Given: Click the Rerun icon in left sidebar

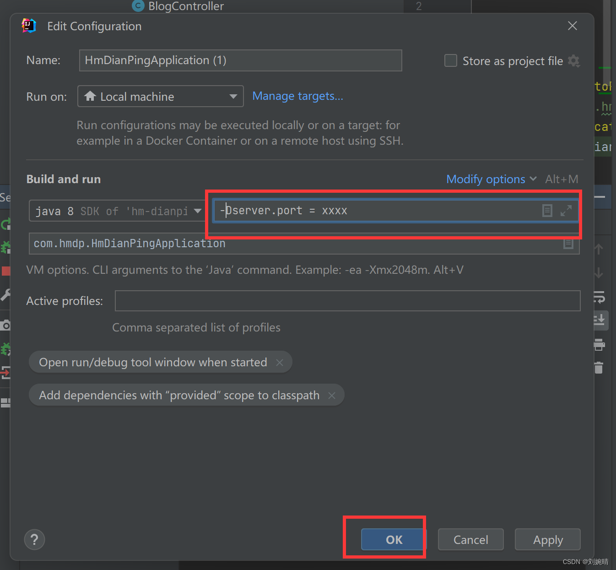Looking at the screenshot, I should click(6, 224).
